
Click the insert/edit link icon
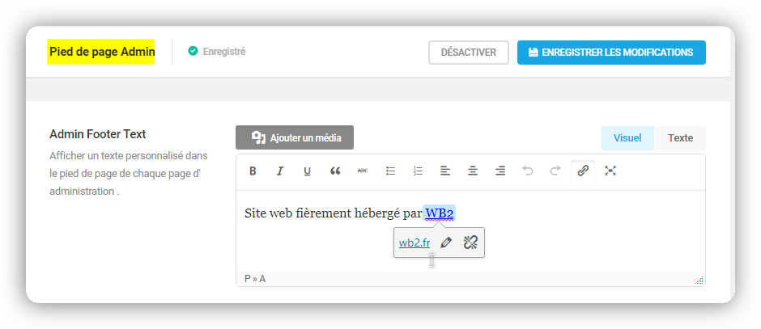pos(583,171)
